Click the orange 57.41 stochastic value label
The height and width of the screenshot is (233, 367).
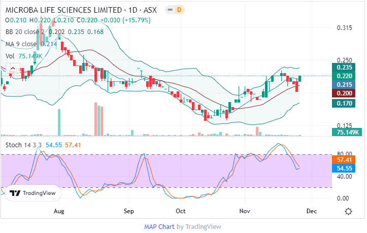coord(345,159)
